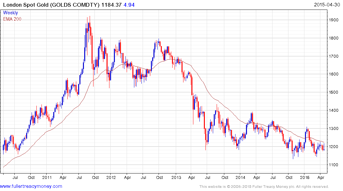Screen dimensions: 343x191
Task: Select the EMA 200 legend label
Action: coord(12,19)
